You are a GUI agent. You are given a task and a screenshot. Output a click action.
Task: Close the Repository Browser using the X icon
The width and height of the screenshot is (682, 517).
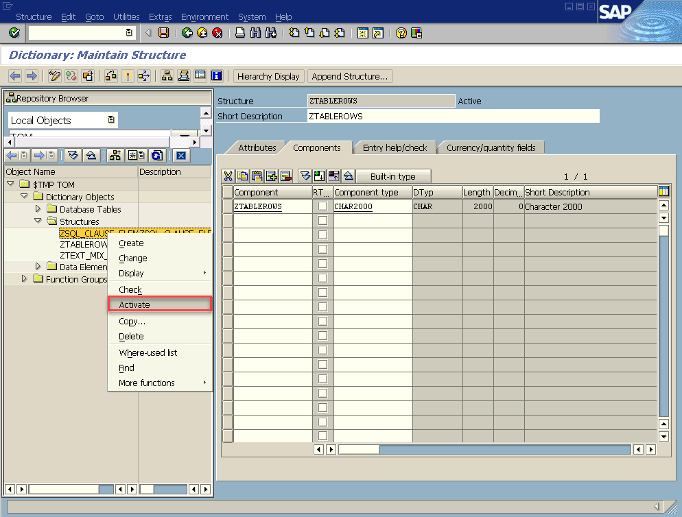tap(180, 156)
